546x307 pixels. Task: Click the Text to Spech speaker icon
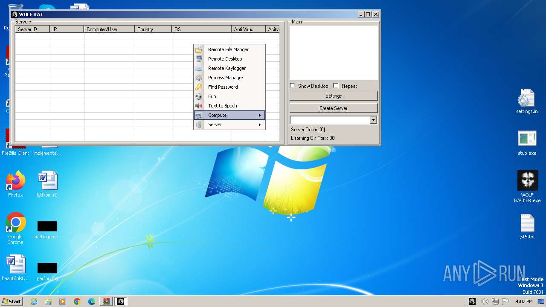pos(199,106)
